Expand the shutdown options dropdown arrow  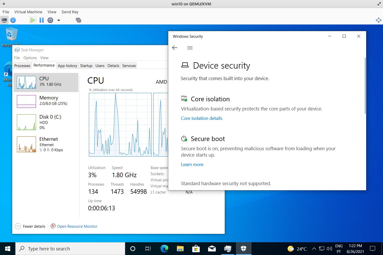pyautogui.click(x=59, y=20)
